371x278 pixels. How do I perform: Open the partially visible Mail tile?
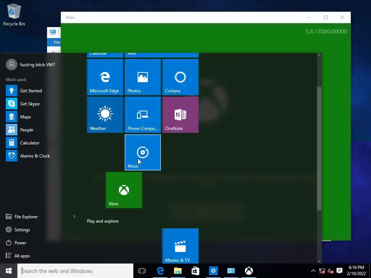point(162,55)
